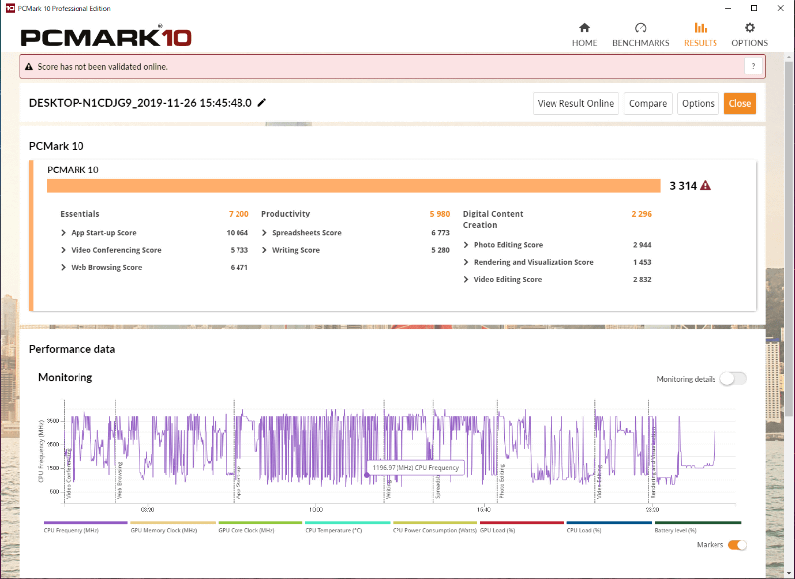Turn off the Markers switch

(735, 544)
